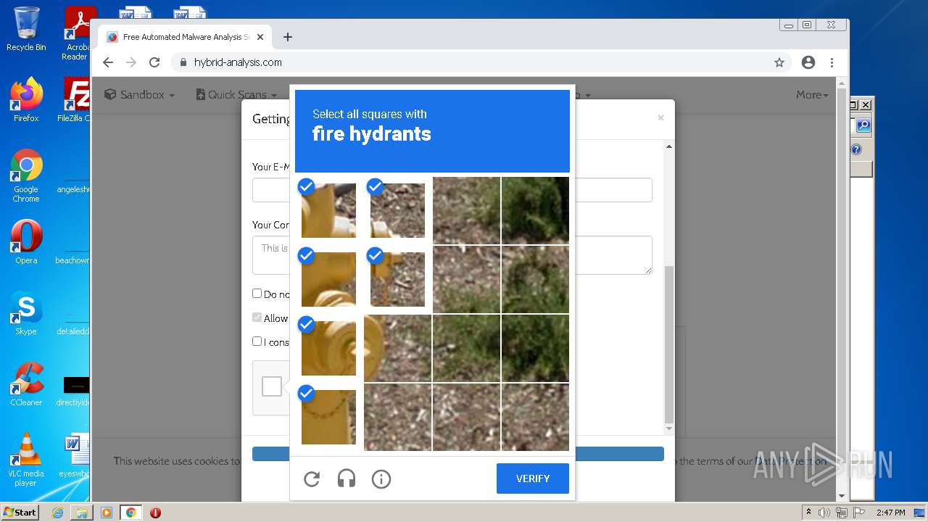This screenshot has height=522, width=928.
Task: Deselect bottom-row tile with hydrant chain
Action: [x=328, y=417]
